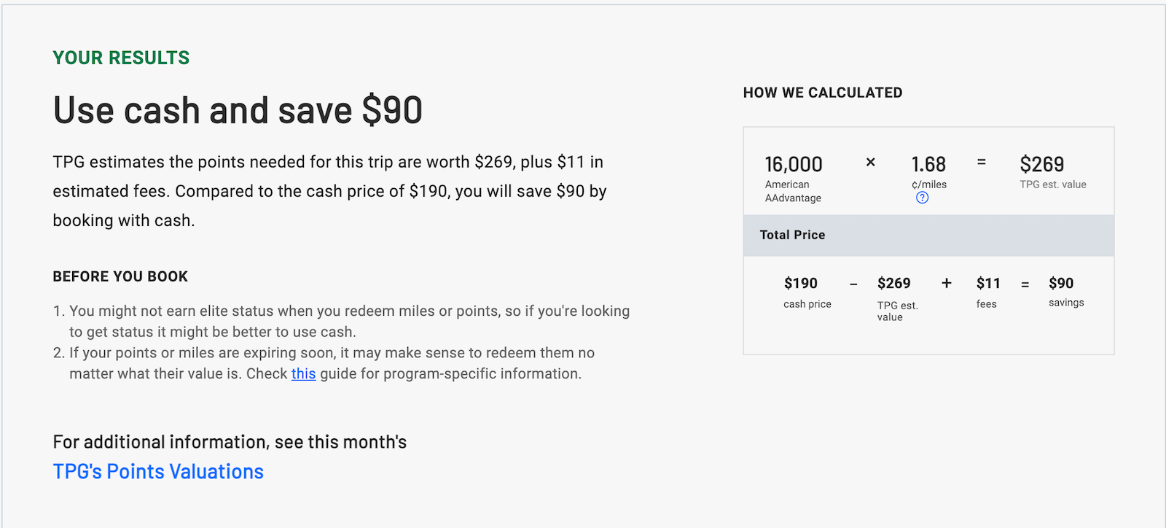The image size is (1166, 528).
Task: Click the HOW WE CALCULATED heading
Action: click(x=822, y=93)
